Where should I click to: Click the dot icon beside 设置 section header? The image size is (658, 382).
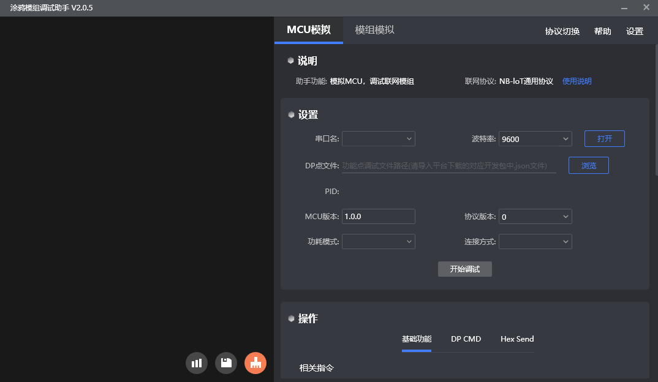click(290, 114)
